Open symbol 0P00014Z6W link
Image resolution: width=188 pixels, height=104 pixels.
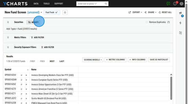click(11, 79)
